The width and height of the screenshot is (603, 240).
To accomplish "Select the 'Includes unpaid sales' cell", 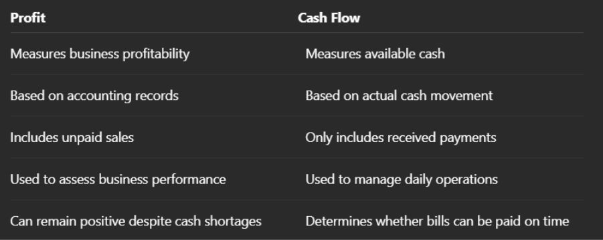I will [x=72, y=137].
